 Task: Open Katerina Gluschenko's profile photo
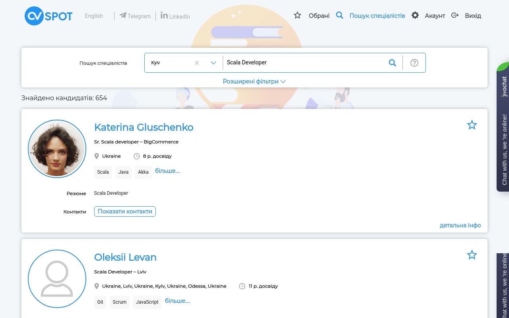57,149
